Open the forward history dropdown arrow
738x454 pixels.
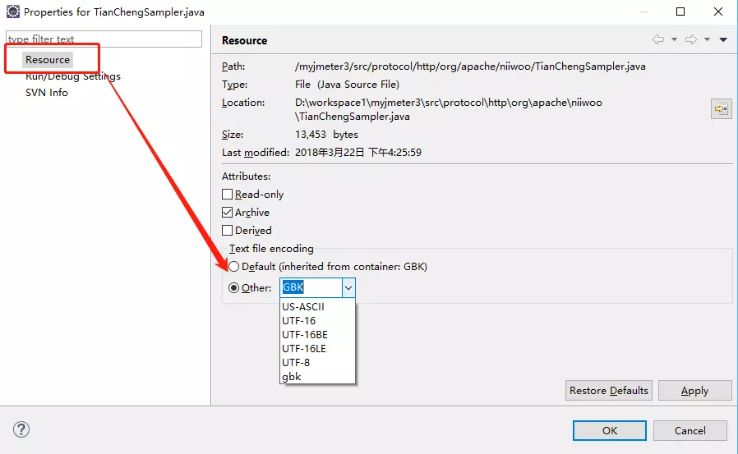tap(707, 39)
